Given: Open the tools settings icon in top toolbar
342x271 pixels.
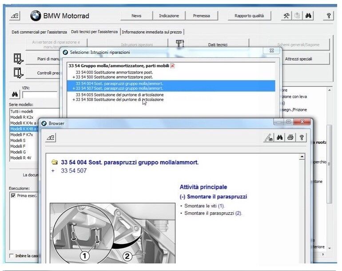Looking at the screenshot, I should coord(286,16).
